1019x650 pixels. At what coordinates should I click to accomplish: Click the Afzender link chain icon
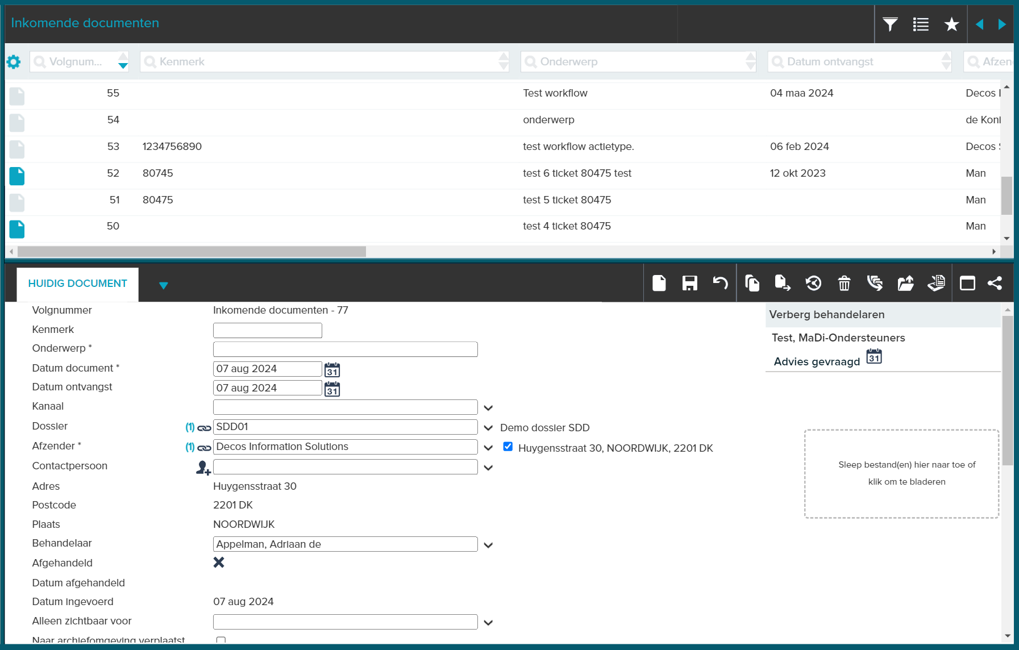point(204,448)
